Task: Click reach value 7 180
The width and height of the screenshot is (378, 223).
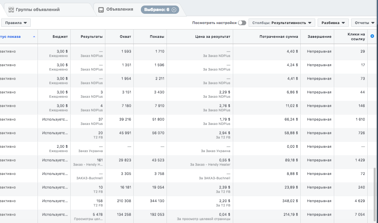Action: [x=126, y=106]
